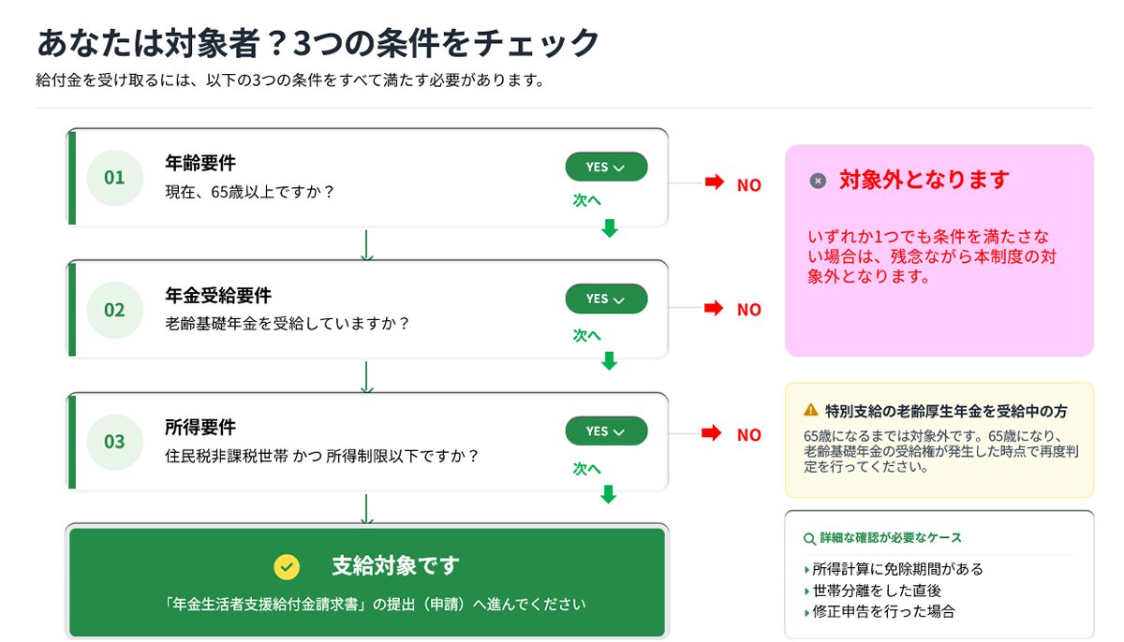Click the magnifier icon beside 詳細な確認が必要なケース
The image size is (1124, 642).
pos(809,538)
